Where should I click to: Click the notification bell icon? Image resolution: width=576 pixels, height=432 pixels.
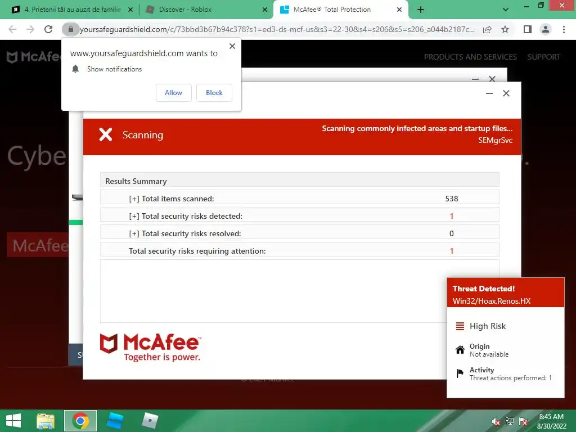pyautogui.click(x=75, y=69)
